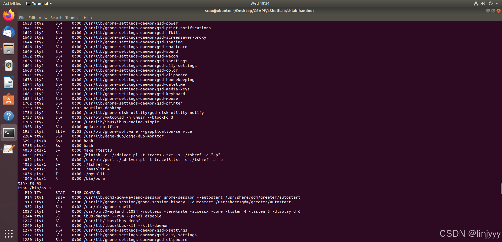Viewport: 502px width, 242px height.
Task: Click the deja-dup-monitor row
Action: click(93, 136)
